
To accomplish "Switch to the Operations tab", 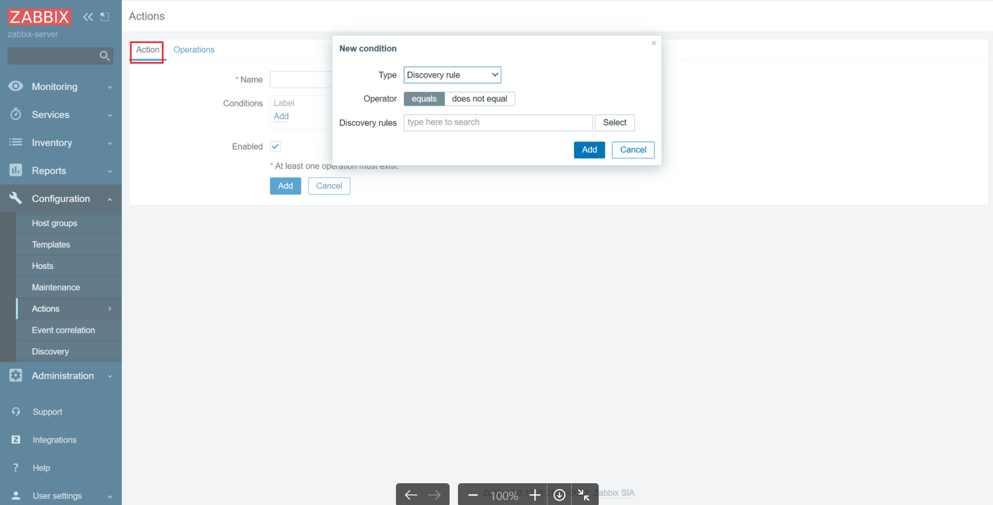I will [194, 50].
